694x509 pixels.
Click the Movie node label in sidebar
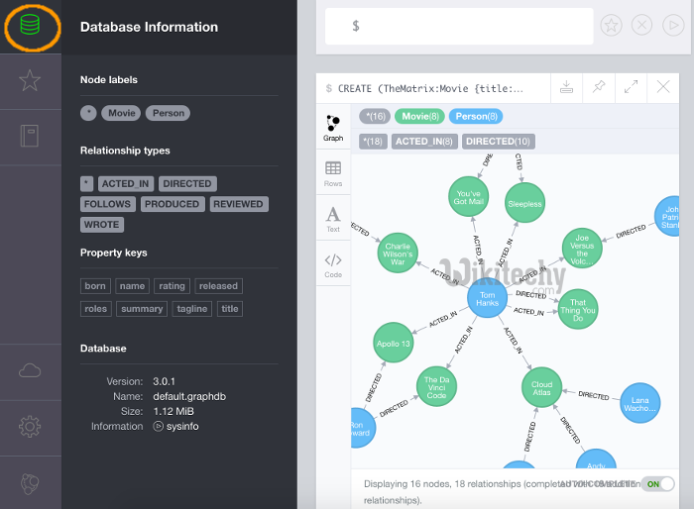(122, 113)
